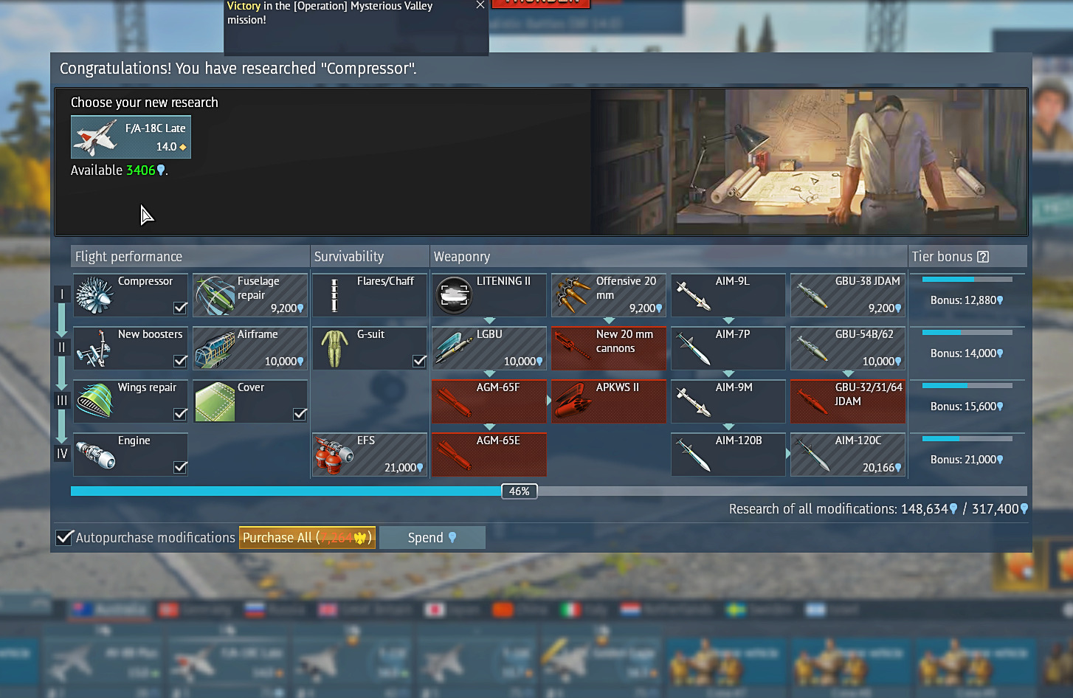
Task: Click the arrow below AGM-65F
Action: [489, 427]
